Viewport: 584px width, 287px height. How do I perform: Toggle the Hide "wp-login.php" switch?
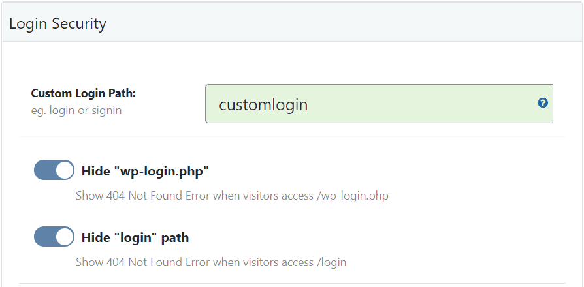pos(54,171)
